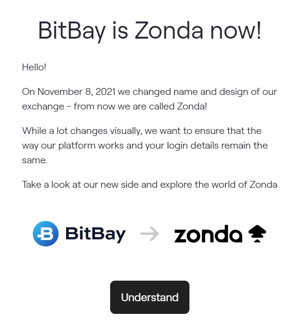304x331 pixels.
Task: Click "from now we are called Zonda!" text
Action: pyautogui.click(x=140, y=107)
